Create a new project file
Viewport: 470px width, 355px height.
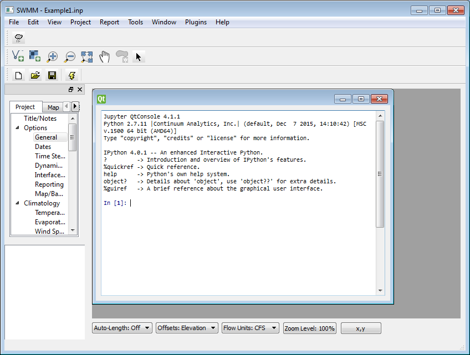[19, 75]
